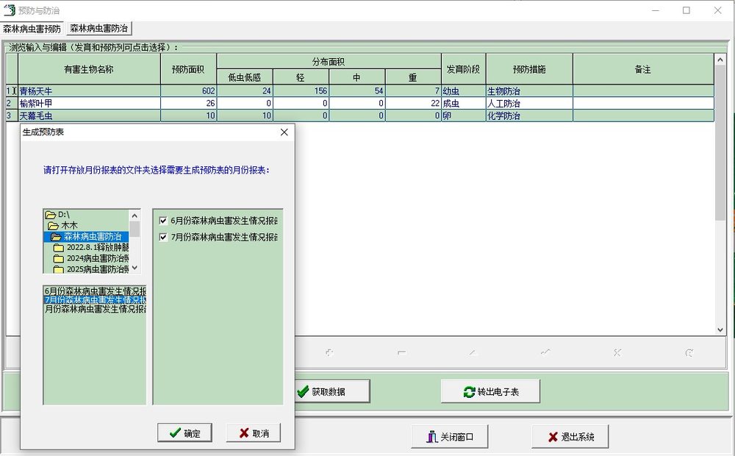Click the main grid scroll-up arrow
This screenshot has height=456, width=735.
pyautogui.click(x=720, y=60)
